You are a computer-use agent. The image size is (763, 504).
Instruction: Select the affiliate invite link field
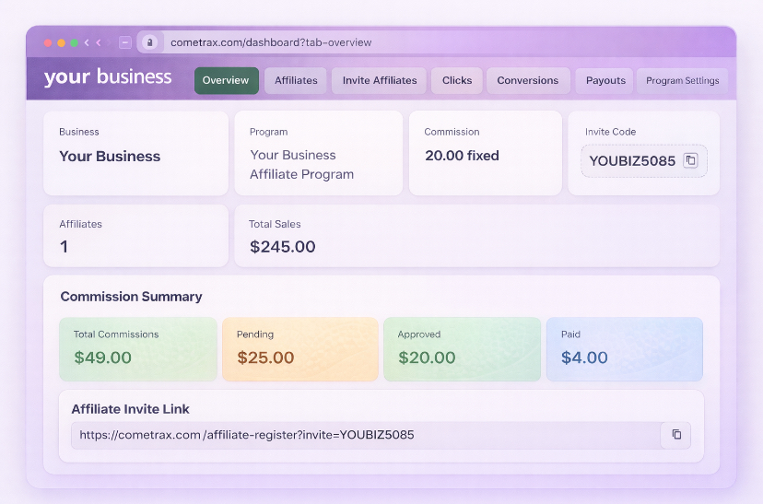366,435
